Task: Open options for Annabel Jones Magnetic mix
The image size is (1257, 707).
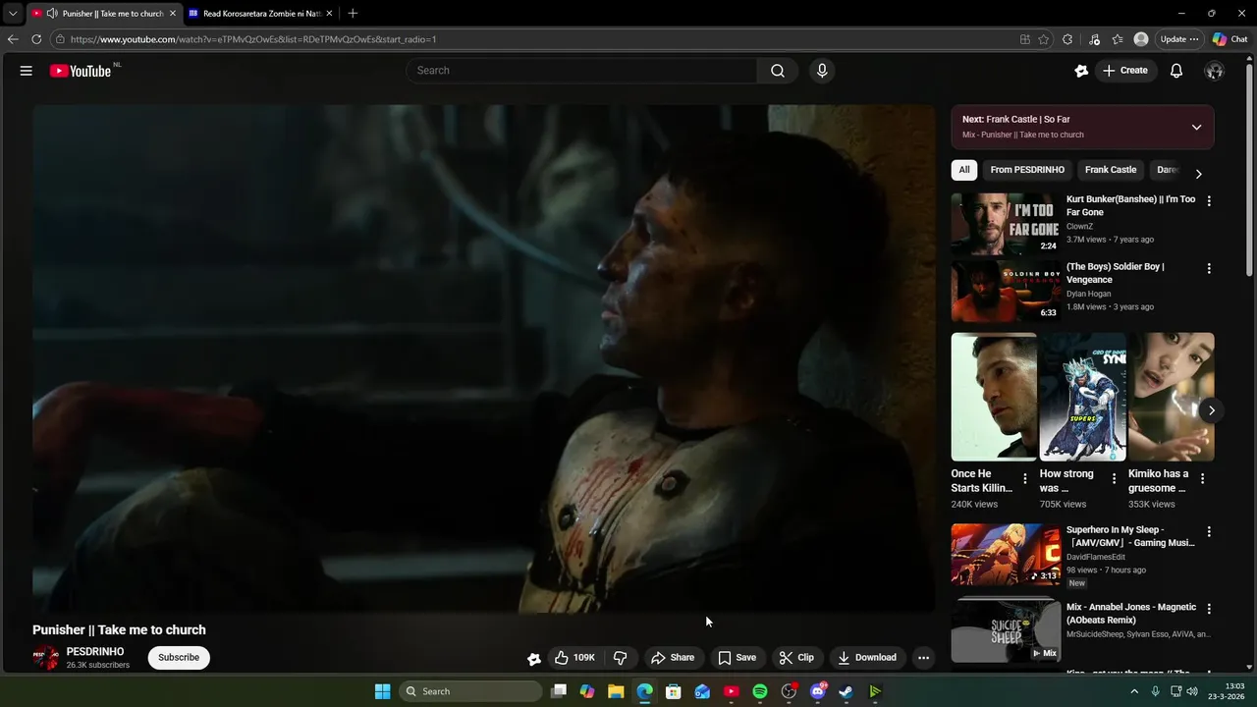Action: 1209,609
